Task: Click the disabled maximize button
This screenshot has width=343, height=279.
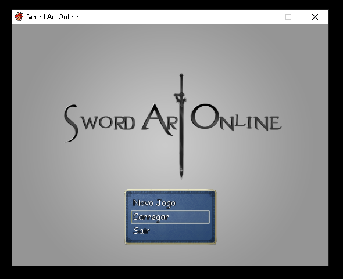Action: 288,17
